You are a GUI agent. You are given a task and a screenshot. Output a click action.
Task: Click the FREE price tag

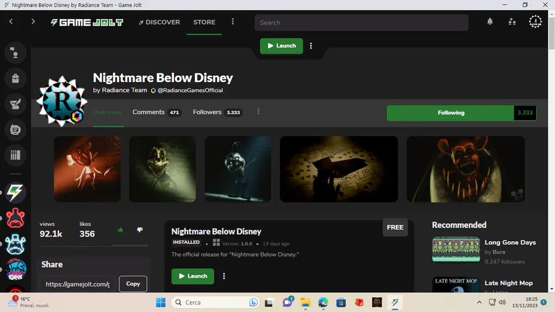pos(395,228)
